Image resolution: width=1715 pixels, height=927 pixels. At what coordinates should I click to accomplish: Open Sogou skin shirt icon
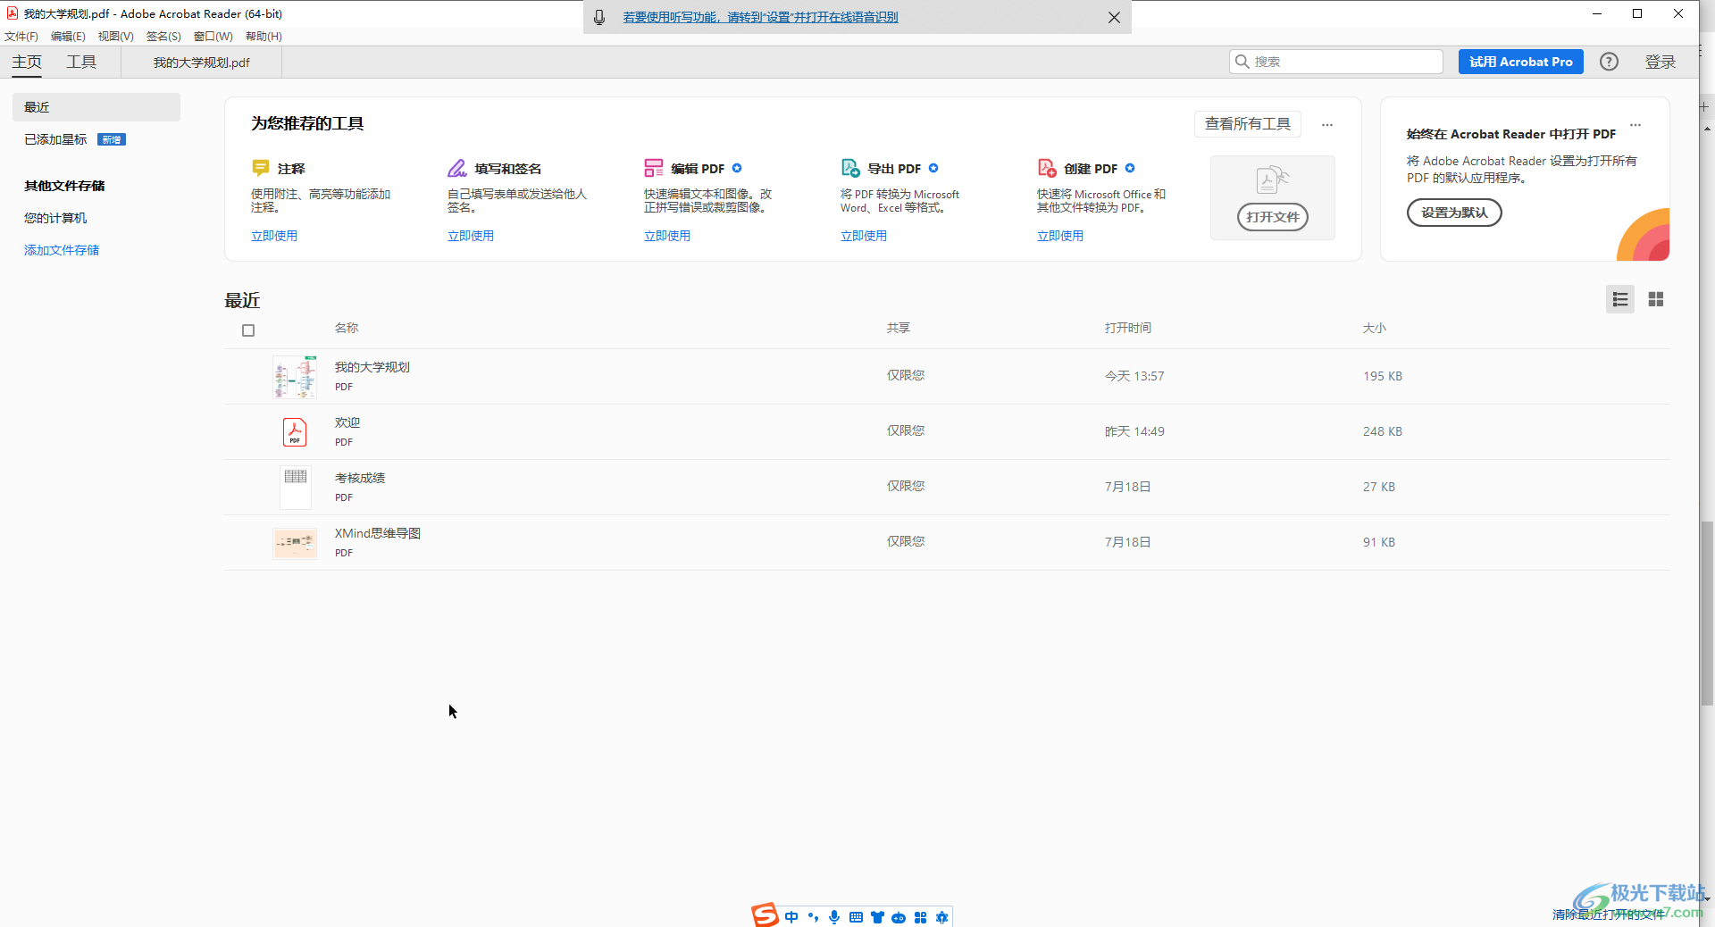[877, 917]
